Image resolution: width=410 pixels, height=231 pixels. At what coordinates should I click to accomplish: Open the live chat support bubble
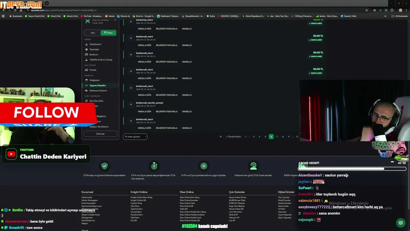point(400,223)
